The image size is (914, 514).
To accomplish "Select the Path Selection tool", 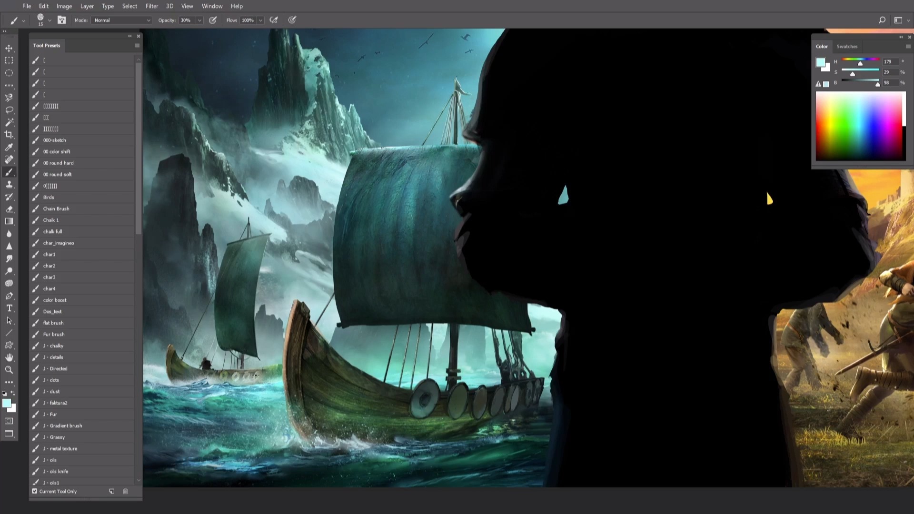I will pyautogui.click(x=9, y=320).
